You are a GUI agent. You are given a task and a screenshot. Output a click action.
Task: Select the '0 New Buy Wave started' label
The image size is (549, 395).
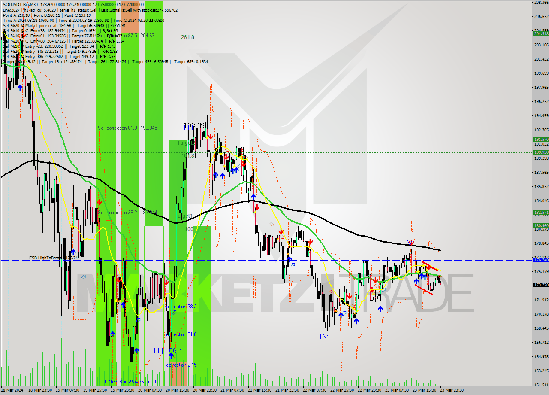coord(130,382)
